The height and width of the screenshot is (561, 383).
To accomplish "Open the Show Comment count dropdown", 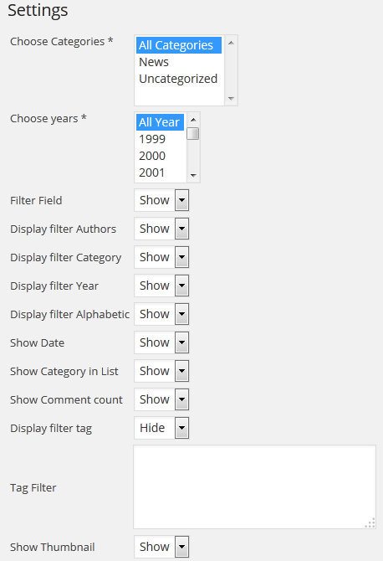I will pos(161,399).
